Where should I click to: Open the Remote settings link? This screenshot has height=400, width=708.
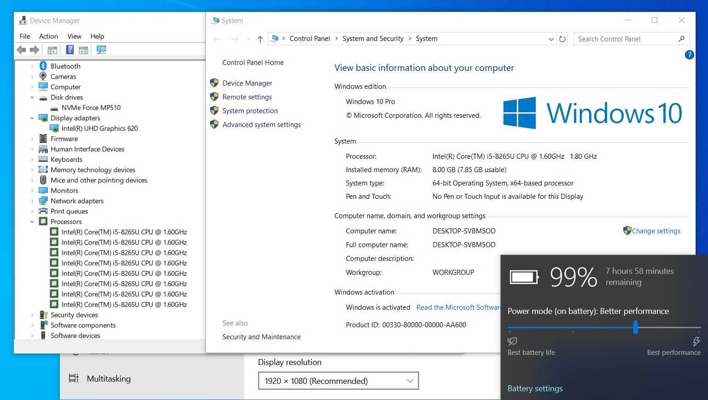247,97
